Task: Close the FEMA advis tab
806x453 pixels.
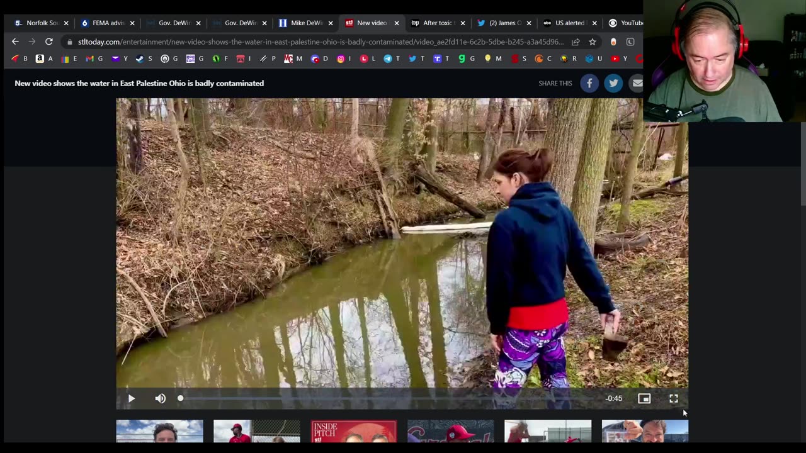Action: pos(132,23)
